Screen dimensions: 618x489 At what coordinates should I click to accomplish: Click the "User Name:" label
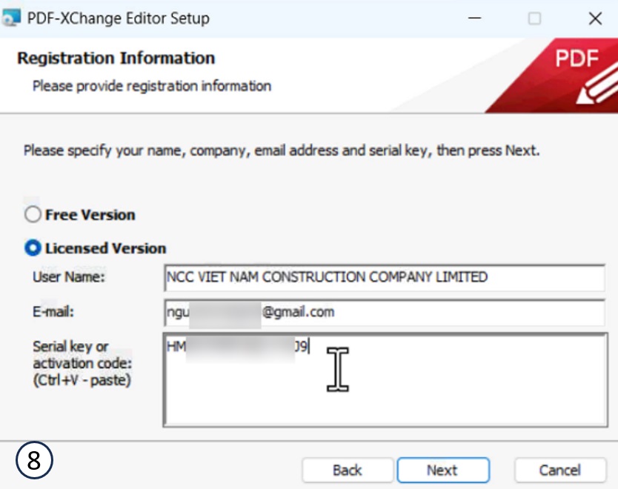click(x=70, y=277)
